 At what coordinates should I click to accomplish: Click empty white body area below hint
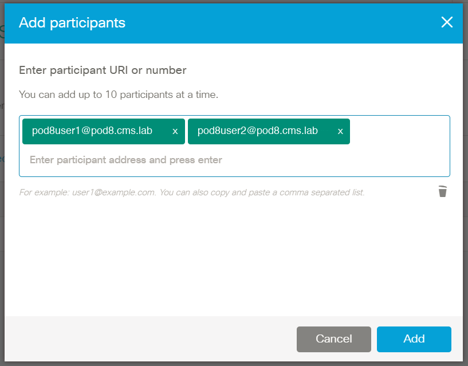233,257
